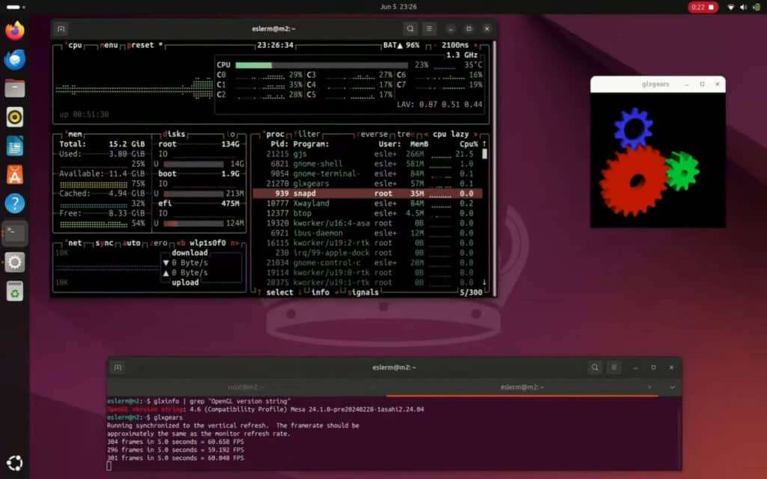Toggle the reverse sorting option in proc
Screen dimensions: 767x479
[373, 134]
